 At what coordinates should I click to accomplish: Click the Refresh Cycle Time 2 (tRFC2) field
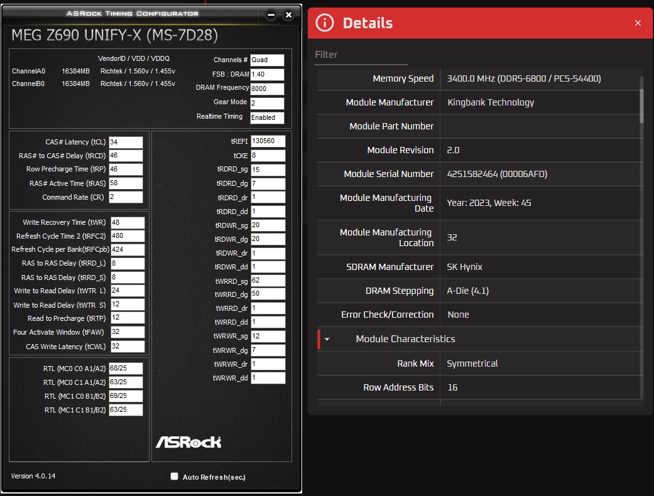(x=128, y=236)
